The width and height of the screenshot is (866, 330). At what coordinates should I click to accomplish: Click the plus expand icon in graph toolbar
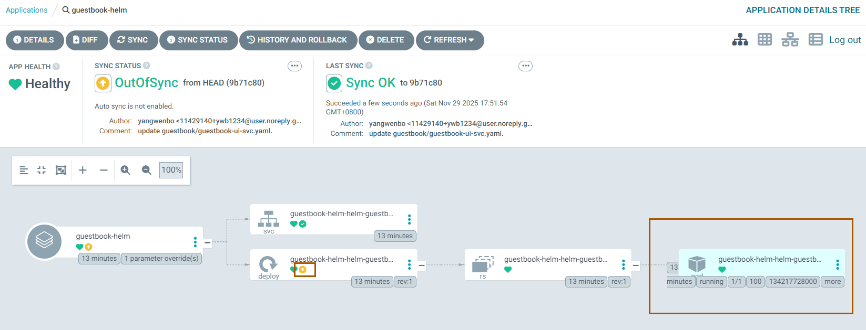pyautogui.click(x=83, y=170)
